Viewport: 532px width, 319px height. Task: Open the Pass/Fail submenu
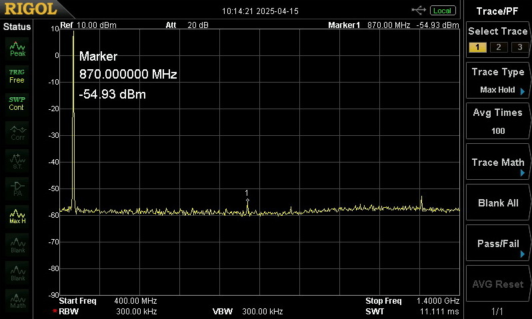[498, 243]
